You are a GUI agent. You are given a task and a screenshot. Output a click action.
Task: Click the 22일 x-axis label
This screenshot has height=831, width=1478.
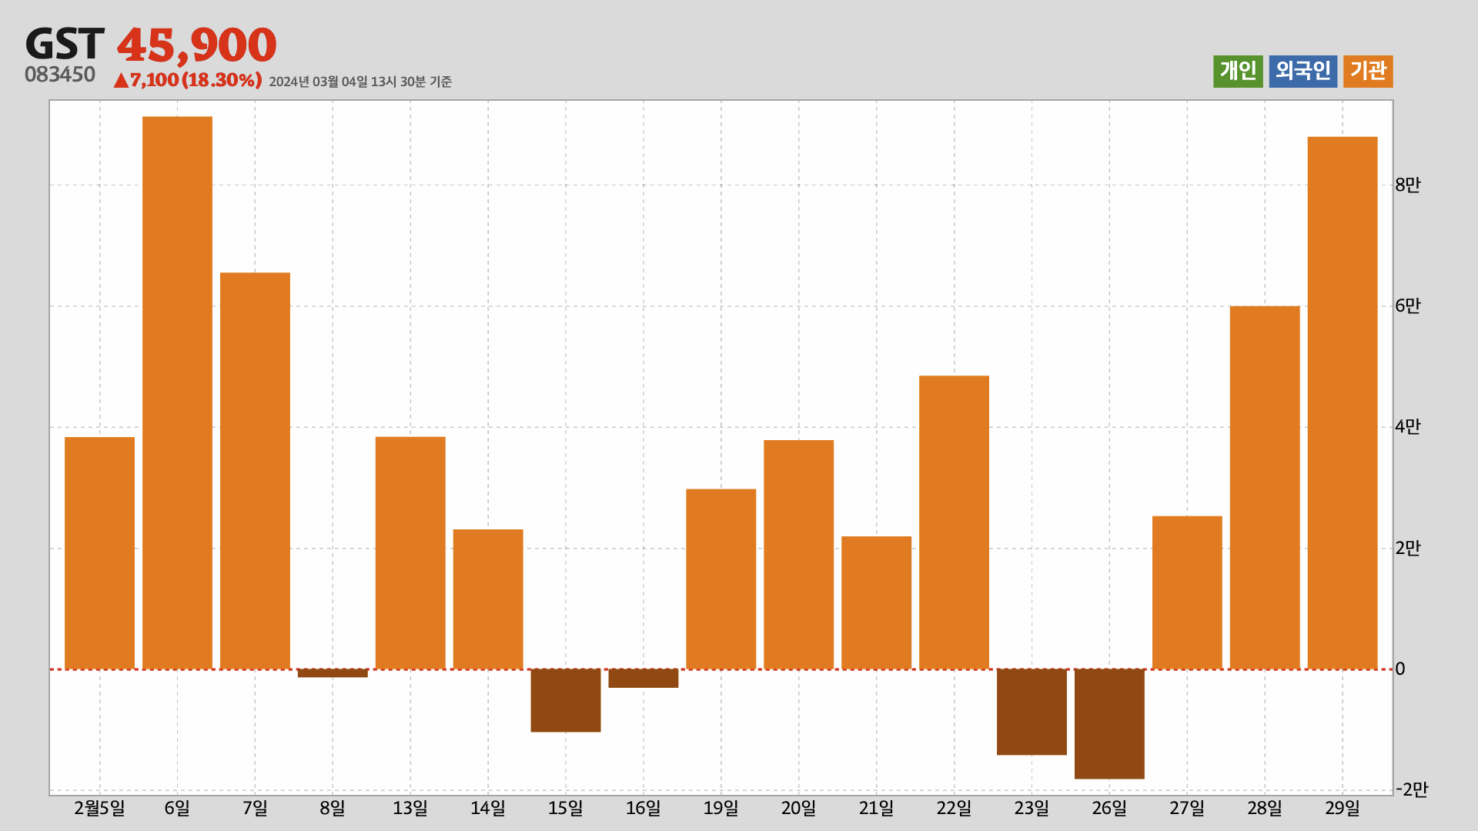954,808
